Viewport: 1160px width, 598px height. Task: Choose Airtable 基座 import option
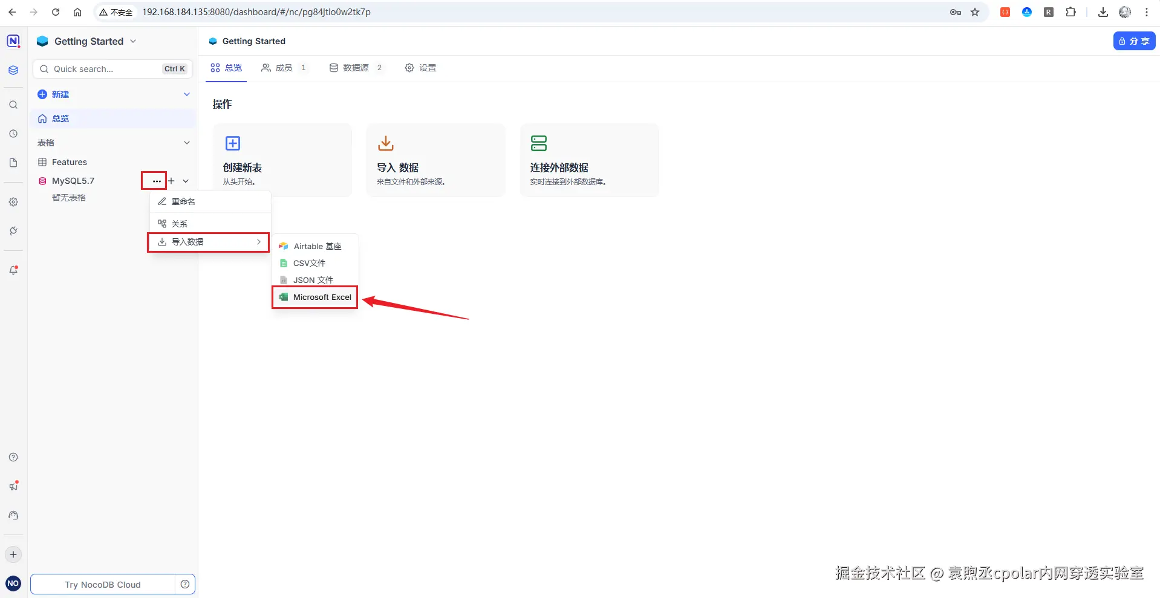point(315,246)
